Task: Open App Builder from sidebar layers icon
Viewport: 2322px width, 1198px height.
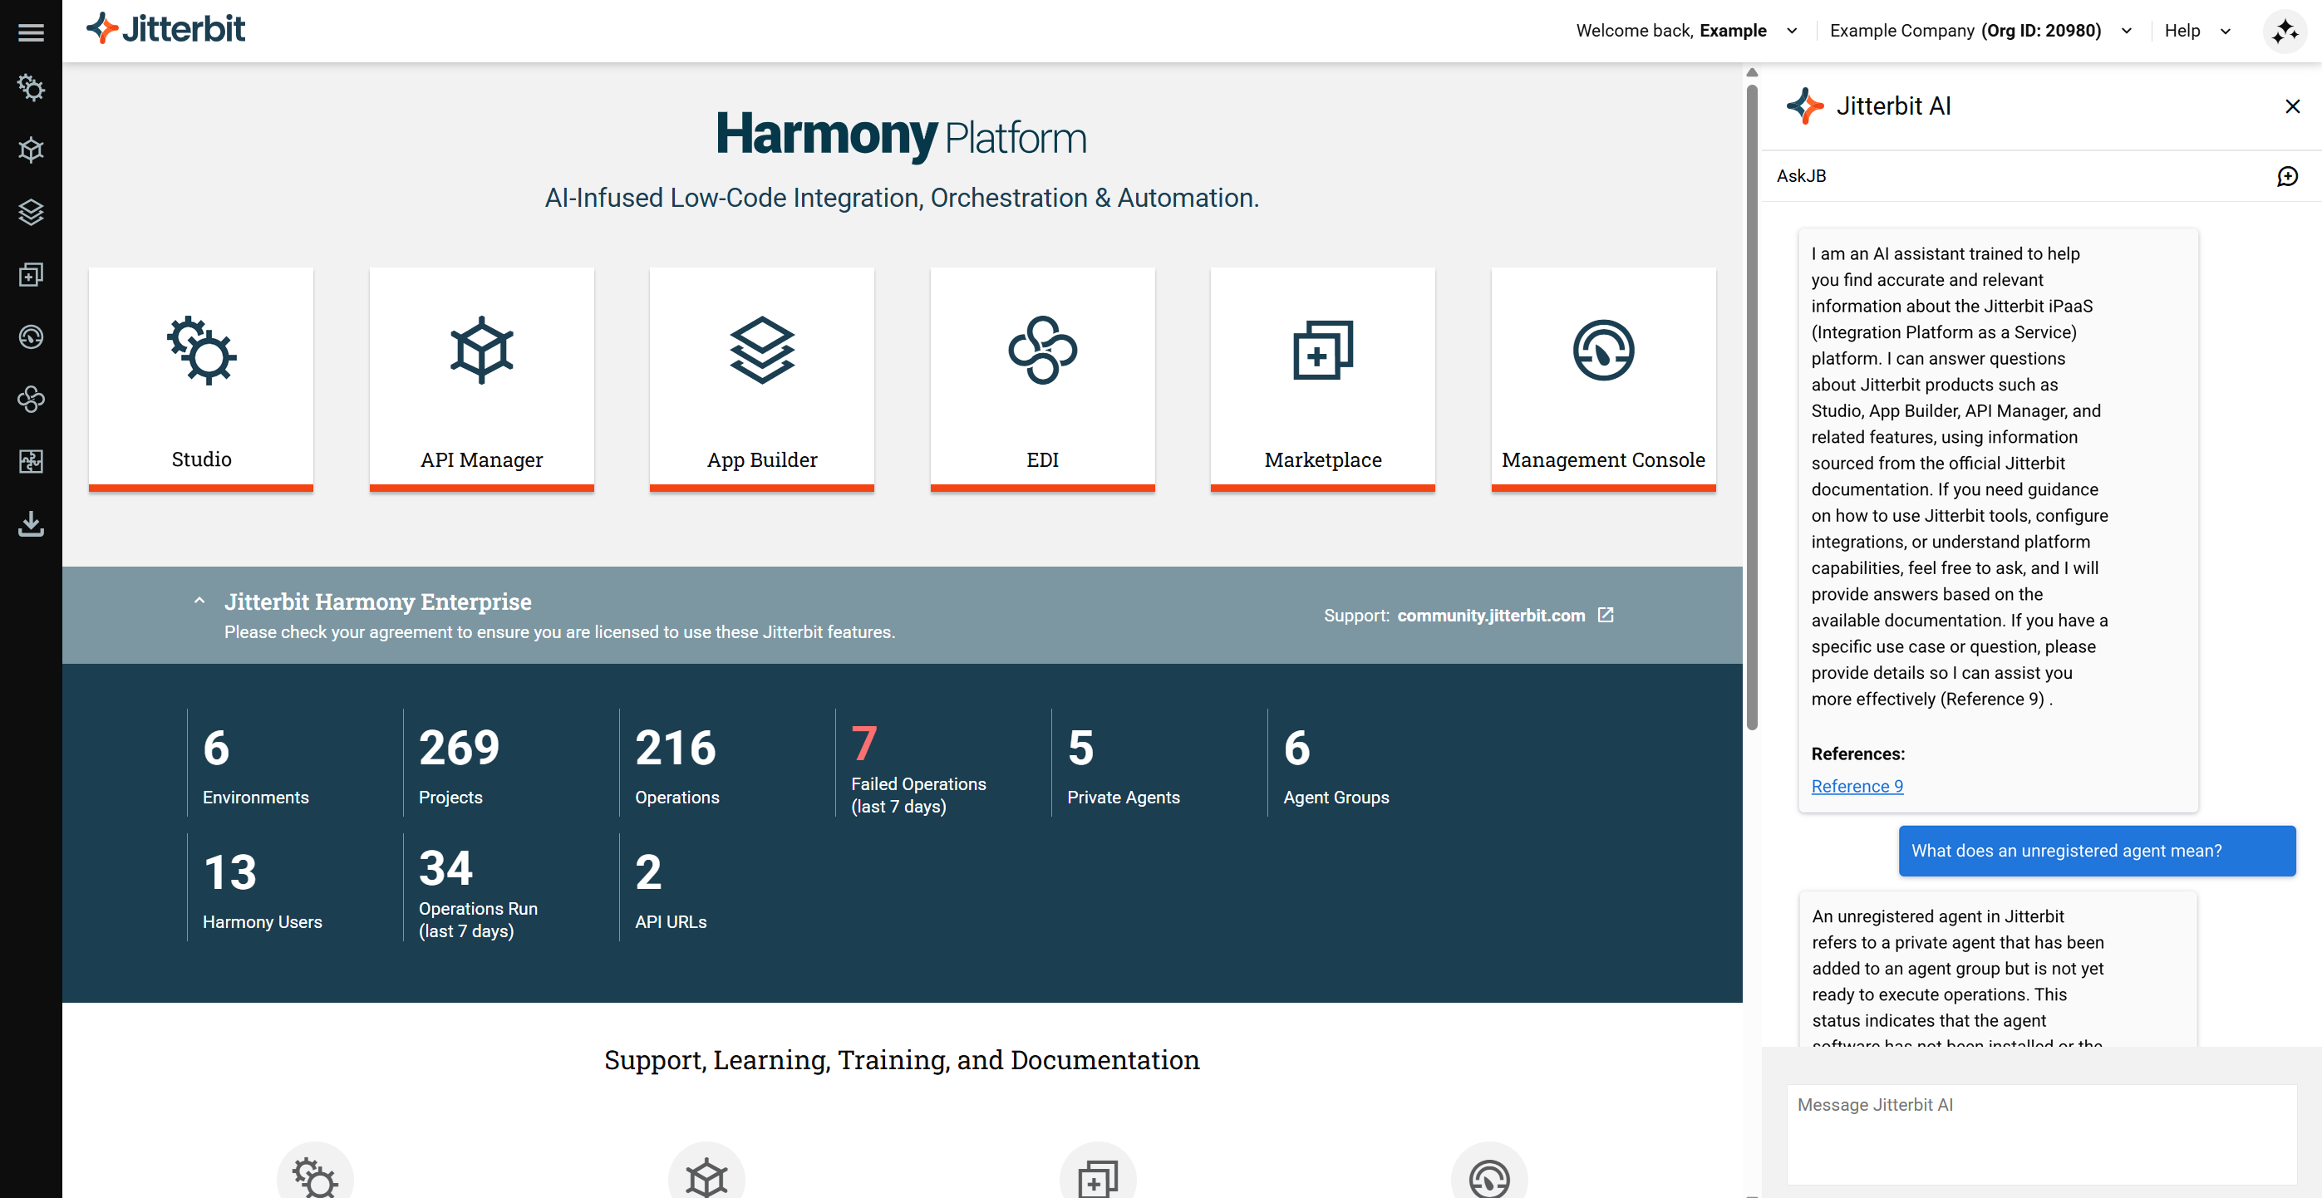Action: (31, 212)
